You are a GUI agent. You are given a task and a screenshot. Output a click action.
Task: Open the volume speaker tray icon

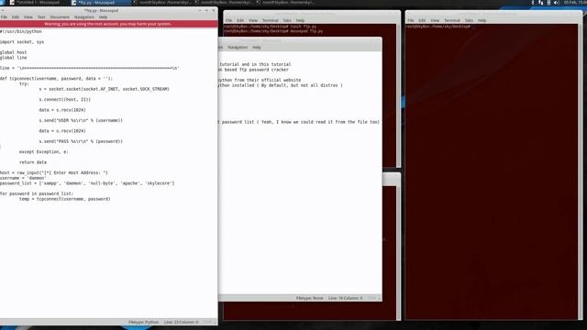click(x=557, y=2)
